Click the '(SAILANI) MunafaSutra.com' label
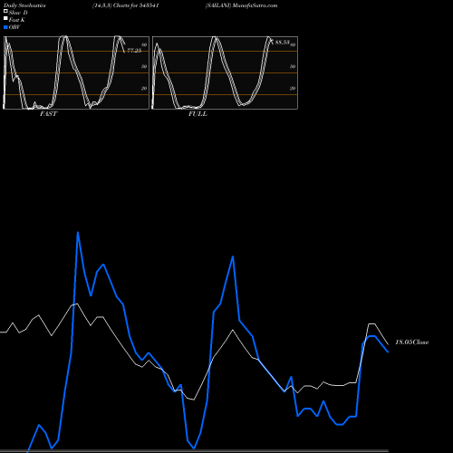The height and width of the screenshot is (453, 453). (x=241, y=5)
